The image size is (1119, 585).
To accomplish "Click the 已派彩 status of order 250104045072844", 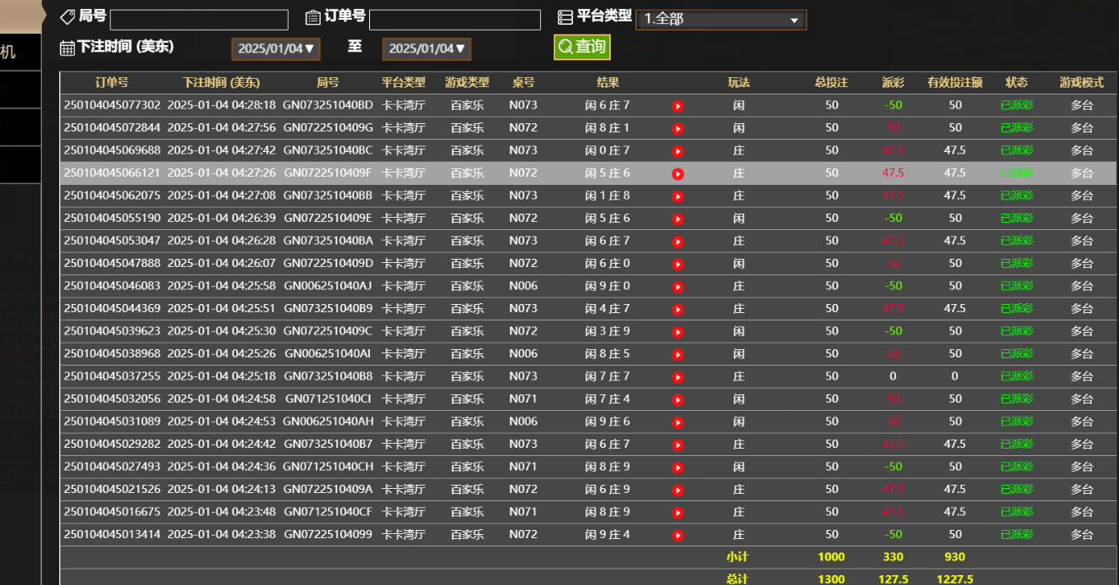I will (x=1016, y=128).
